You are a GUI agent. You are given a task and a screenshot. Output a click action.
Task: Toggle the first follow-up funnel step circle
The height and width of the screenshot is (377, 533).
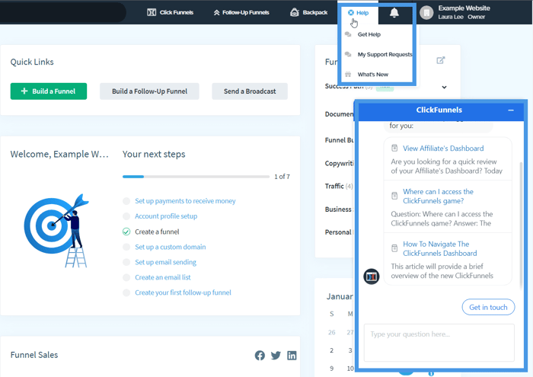(x=126, y=292)
